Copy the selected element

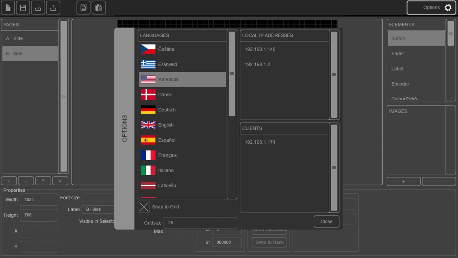coord(83,8)
